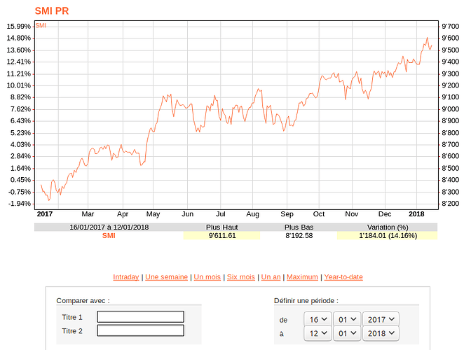Click the Plus Bas column header
The image size is (464, 350).
pos(299,227)
